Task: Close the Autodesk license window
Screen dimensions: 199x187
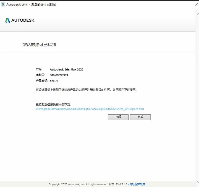Action: tap(197, 4)
